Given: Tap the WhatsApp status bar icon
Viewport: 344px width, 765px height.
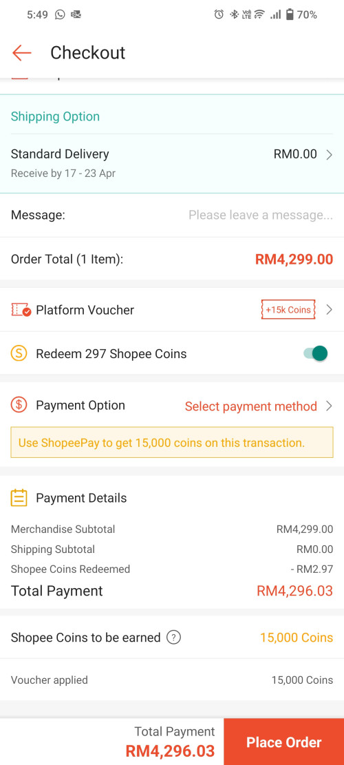Looking at the screenshot, I should (60, 14).
